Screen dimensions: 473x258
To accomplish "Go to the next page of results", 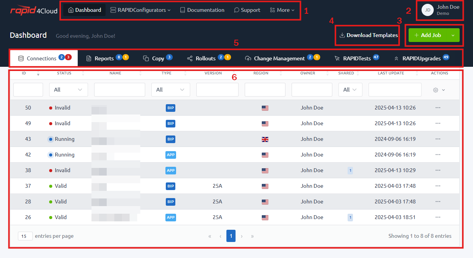I will tap(242, 236).
